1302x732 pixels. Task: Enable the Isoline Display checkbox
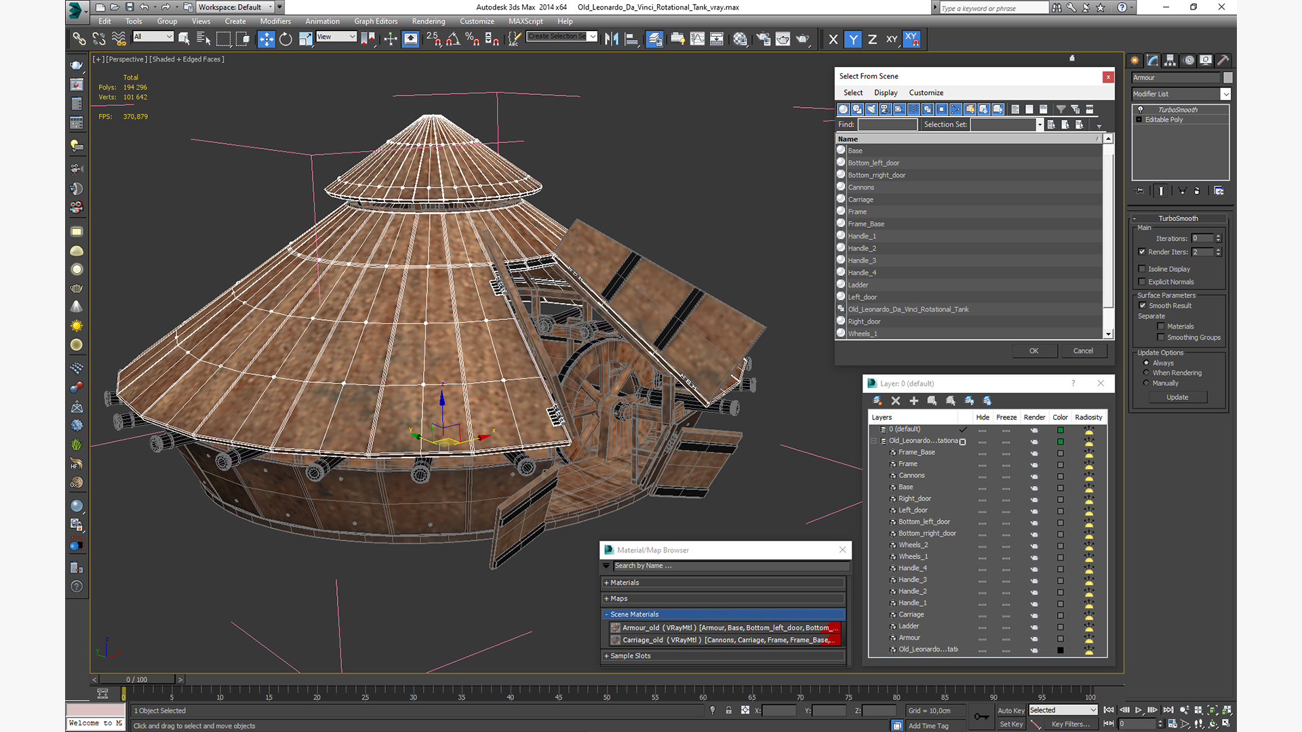[1142, 269]
